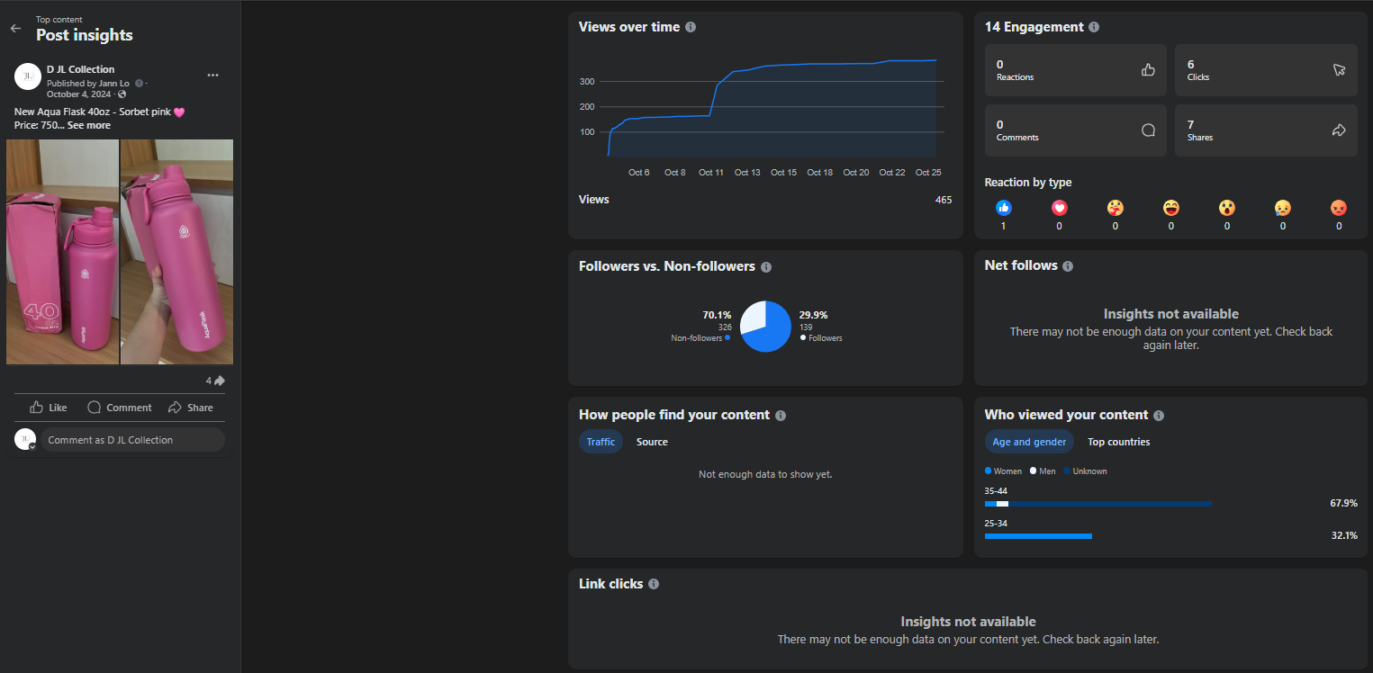Open the three-dot post options menu
1373x673 pixels.
click(x=212, y=76)
